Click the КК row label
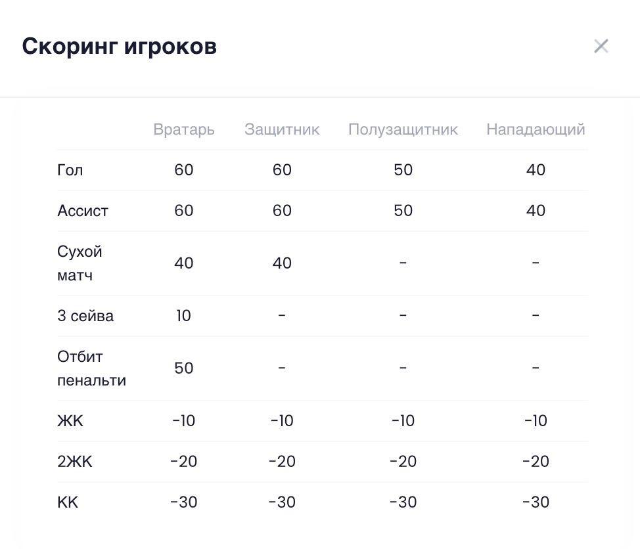Viewport: 640px width, 549px height. [68, 502]
